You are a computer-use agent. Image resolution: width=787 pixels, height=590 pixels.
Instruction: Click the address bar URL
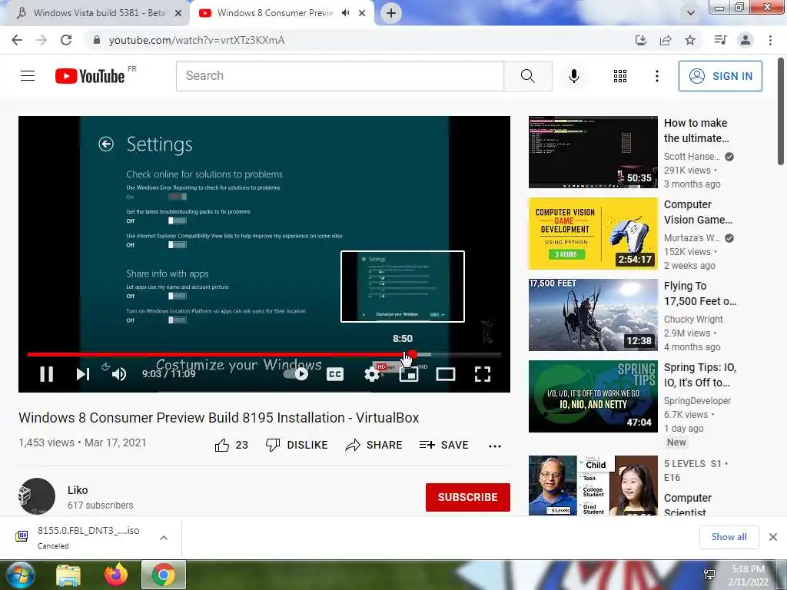(197, 40)
